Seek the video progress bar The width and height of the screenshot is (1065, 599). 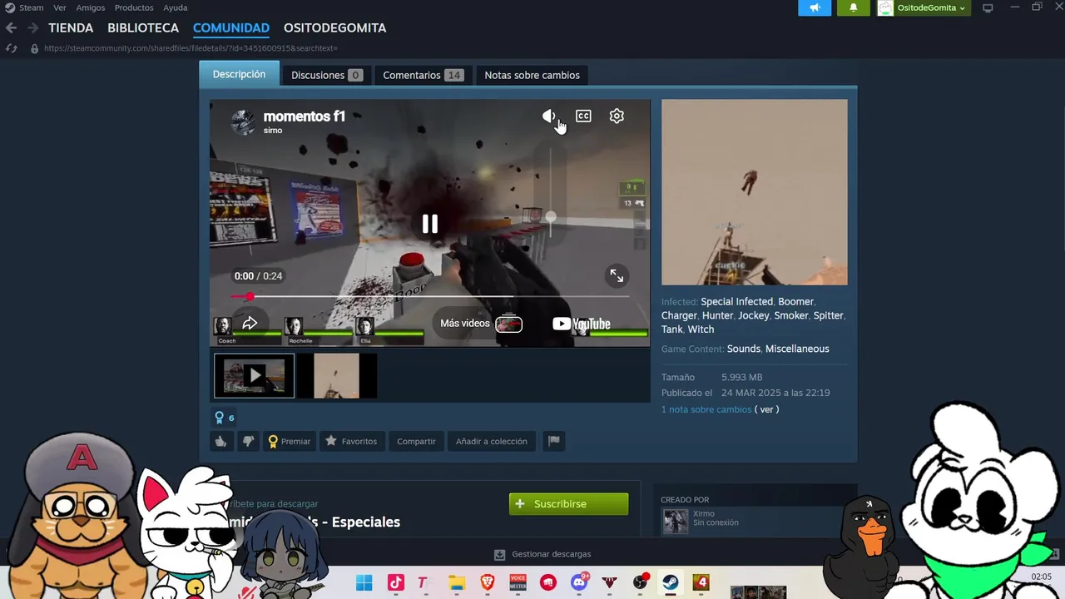429,296
